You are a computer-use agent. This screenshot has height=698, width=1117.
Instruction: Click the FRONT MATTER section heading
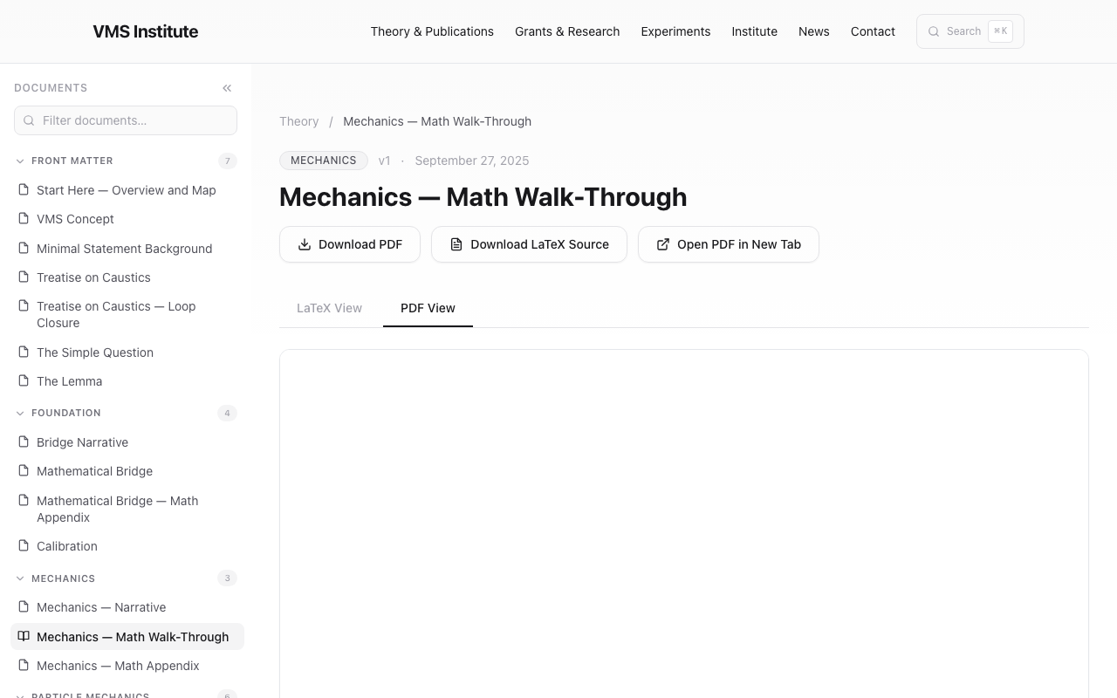(x=72, y=161)
